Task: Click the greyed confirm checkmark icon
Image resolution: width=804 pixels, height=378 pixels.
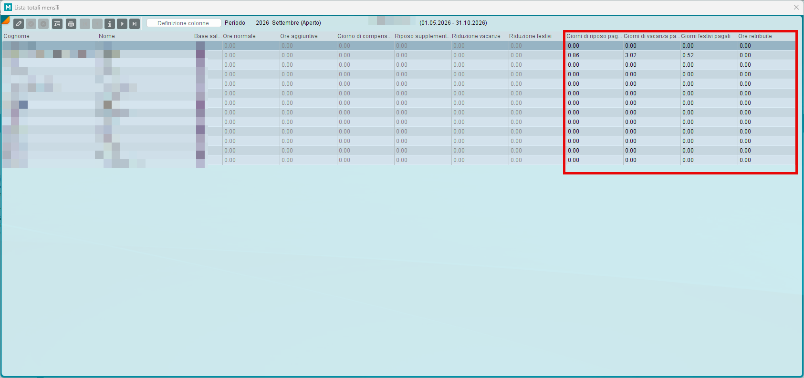Action: pos(31,23)
